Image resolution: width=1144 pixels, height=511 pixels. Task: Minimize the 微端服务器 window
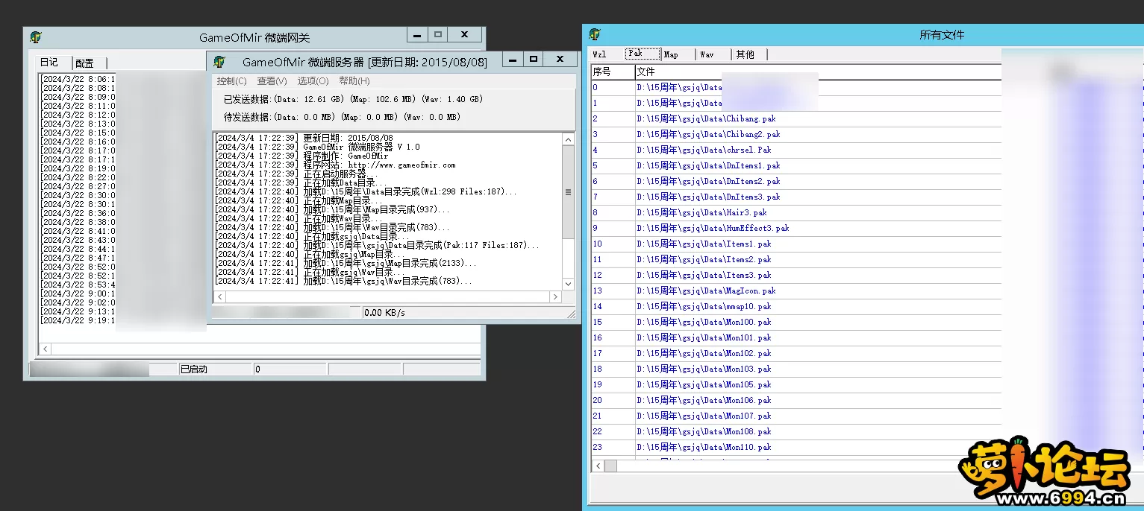[x=512, y=60]
